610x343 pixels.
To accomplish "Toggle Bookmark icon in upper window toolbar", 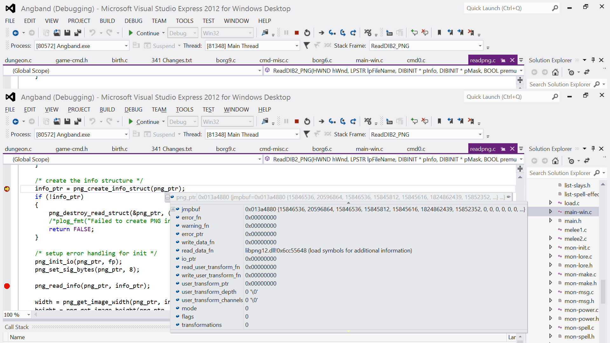I will 439,32.
